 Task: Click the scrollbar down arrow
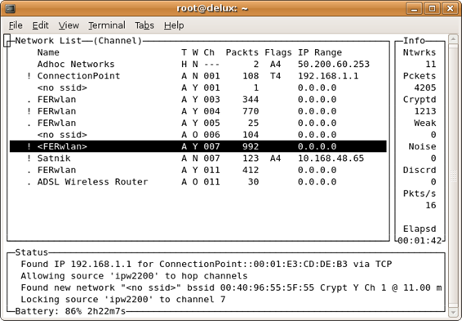click(x=453, y=312)
